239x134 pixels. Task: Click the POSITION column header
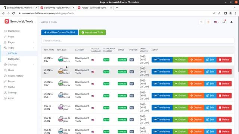coord(133,50)
